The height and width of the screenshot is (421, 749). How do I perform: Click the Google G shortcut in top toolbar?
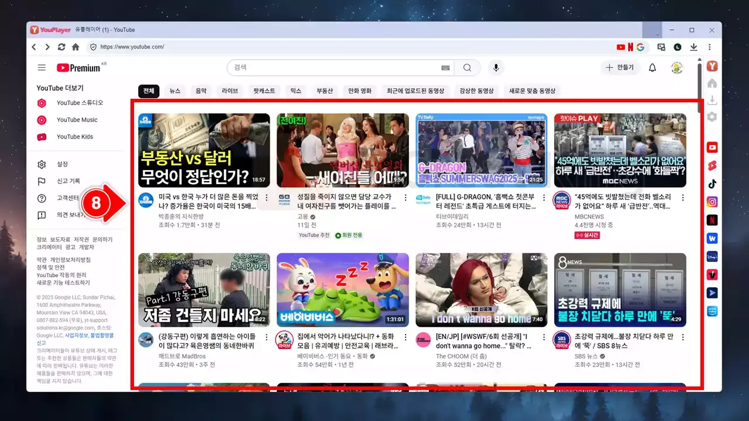[x=640, y=47]
